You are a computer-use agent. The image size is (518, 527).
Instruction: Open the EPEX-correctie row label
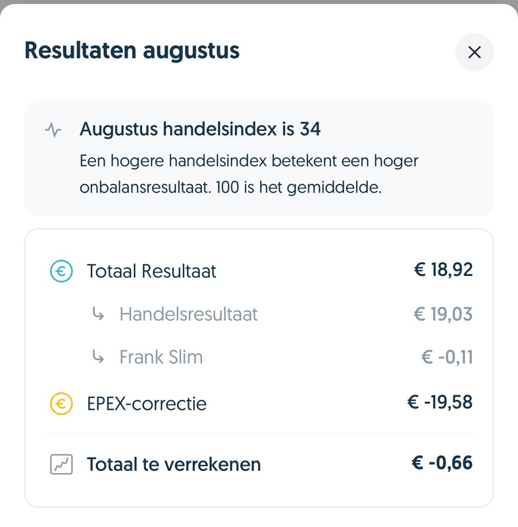(146, 403)
